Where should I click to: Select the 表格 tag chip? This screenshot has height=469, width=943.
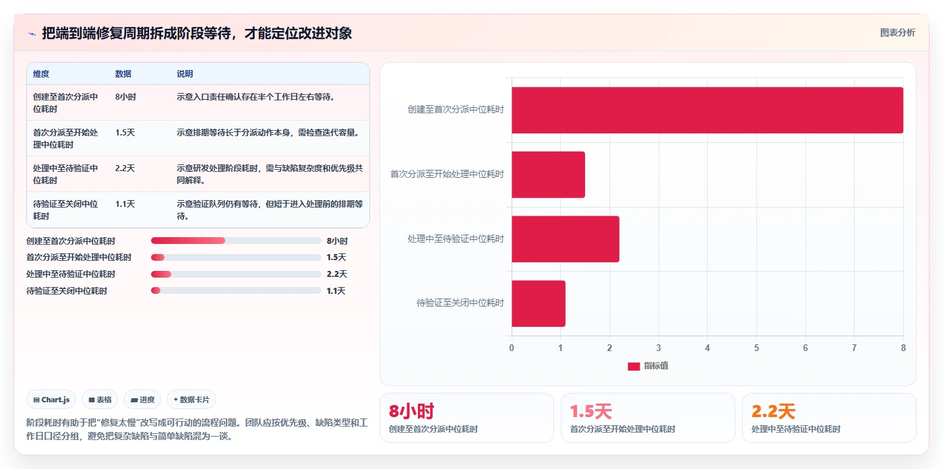click(100, 400)
